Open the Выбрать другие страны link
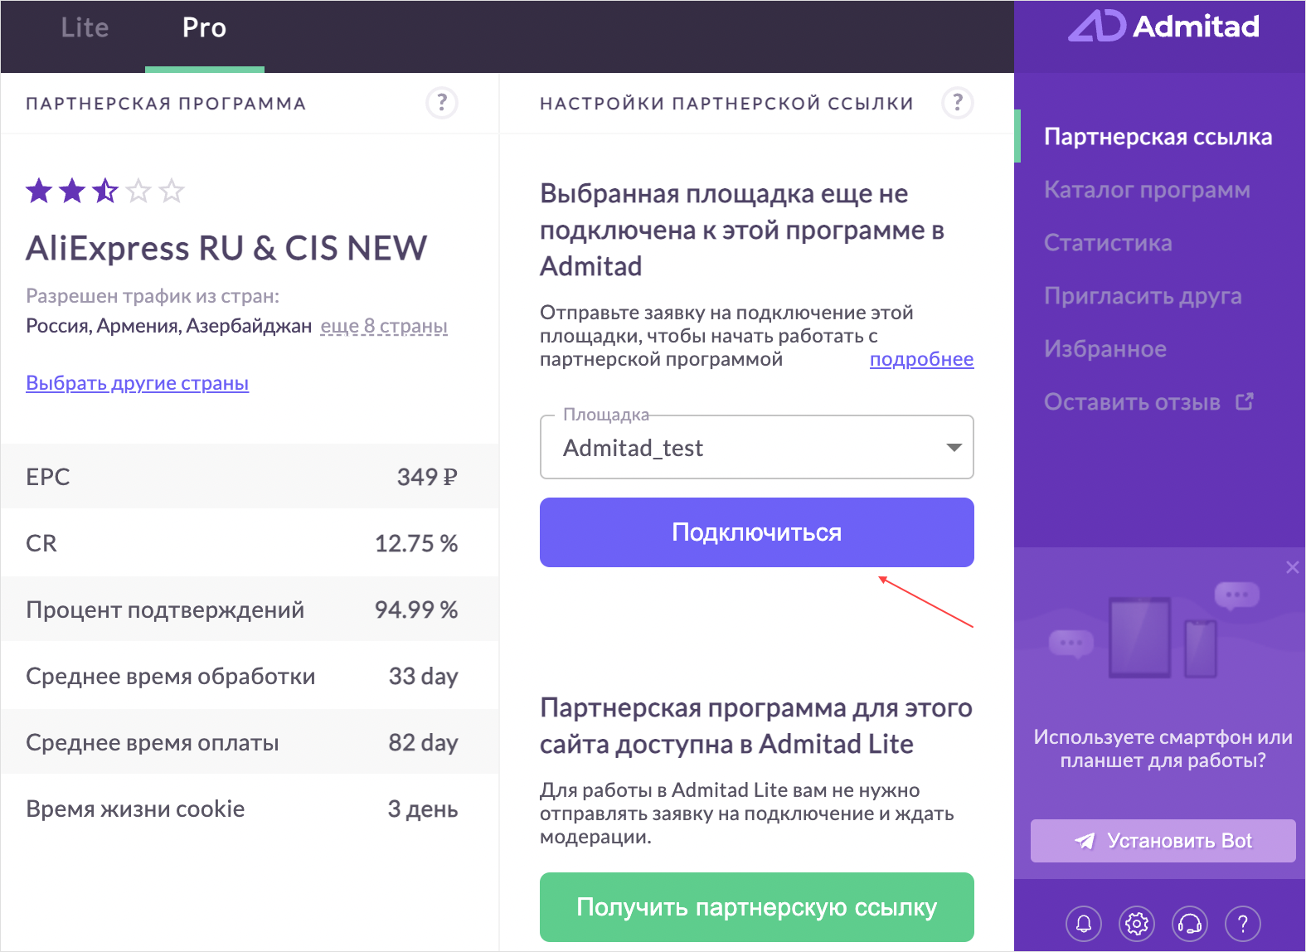1306x952 pixels. pyautogui.click(x=137, y=383)
